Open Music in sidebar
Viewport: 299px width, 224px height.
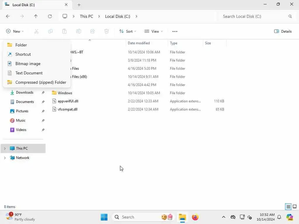(x=21, y=120)
